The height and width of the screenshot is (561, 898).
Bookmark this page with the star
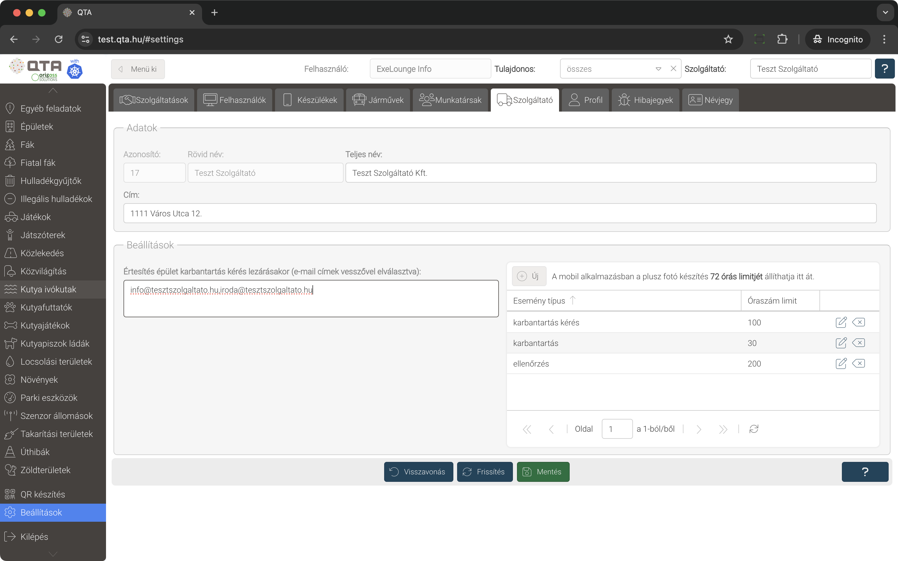[728, 39]
